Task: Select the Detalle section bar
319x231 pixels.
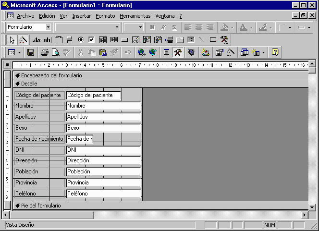Action: [x=161, y=84]
